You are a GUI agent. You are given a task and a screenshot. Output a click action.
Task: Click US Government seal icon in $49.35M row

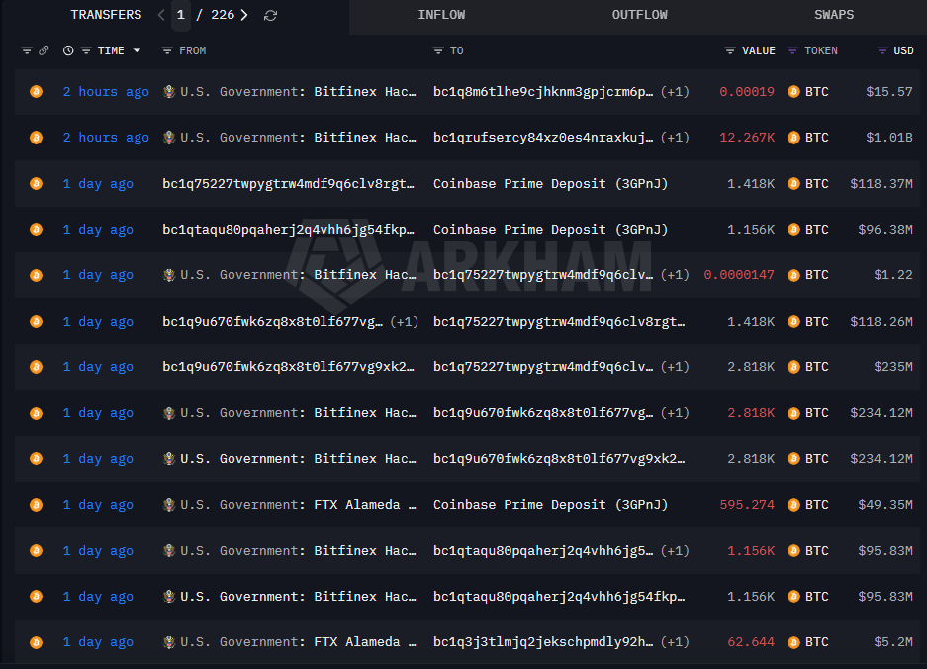coord(169,505)
